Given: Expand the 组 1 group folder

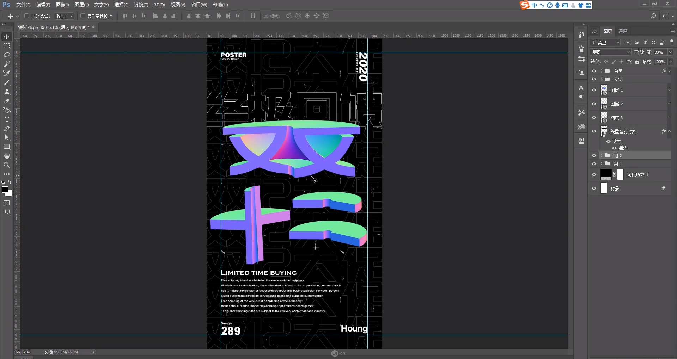Looking at the screenshot, I should coord(602,164).
